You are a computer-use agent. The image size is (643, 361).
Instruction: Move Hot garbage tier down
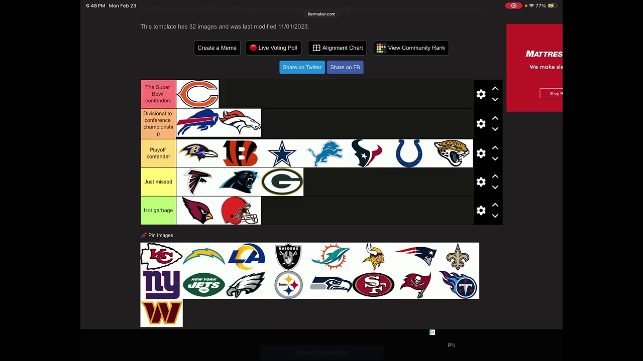click(x=495, y=216)
